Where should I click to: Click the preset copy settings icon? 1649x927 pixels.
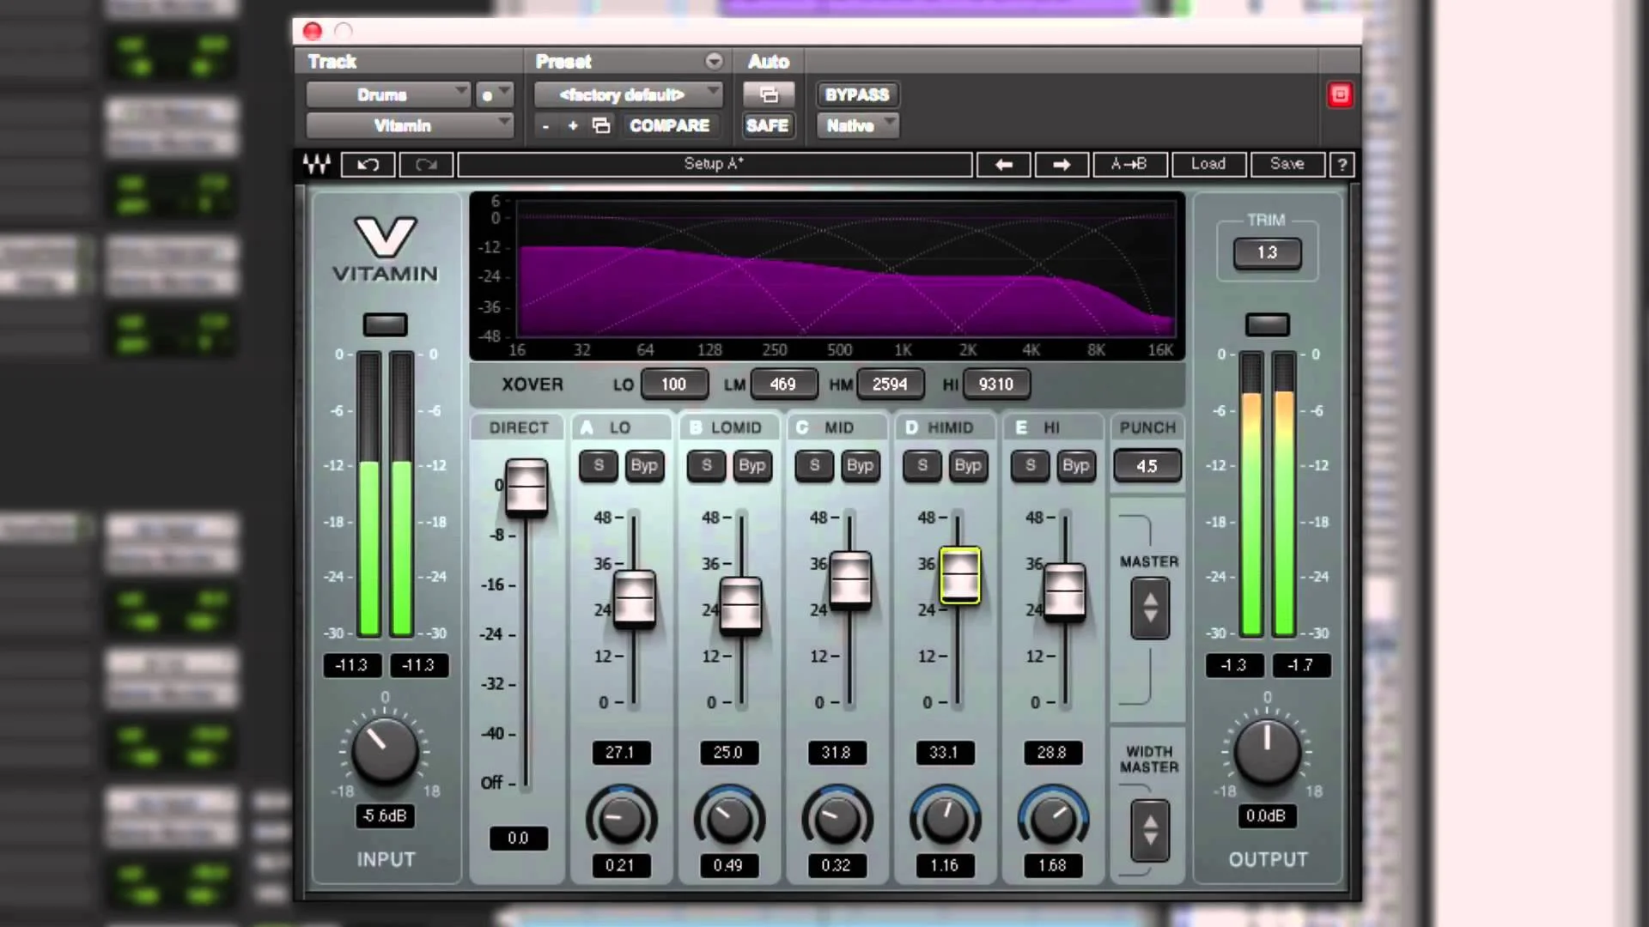(601, 126)
